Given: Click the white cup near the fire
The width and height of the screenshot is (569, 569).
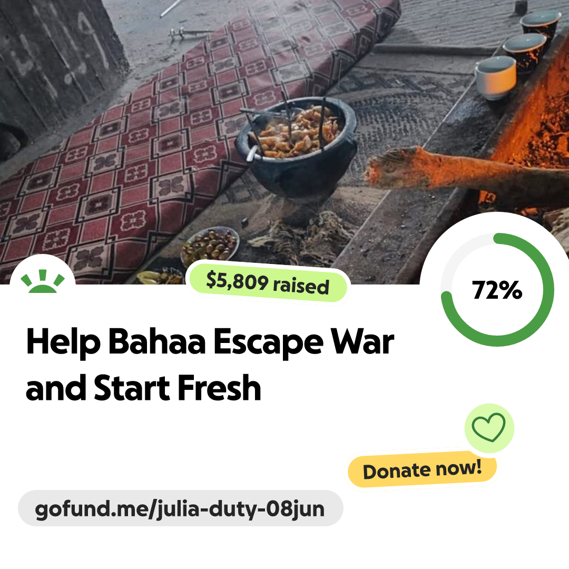Looking at the screenshot, I should 496,78.
